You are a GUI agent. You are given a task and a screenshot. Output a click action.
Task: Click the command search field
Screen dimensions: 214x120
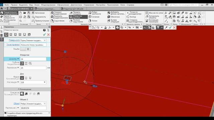184,5
